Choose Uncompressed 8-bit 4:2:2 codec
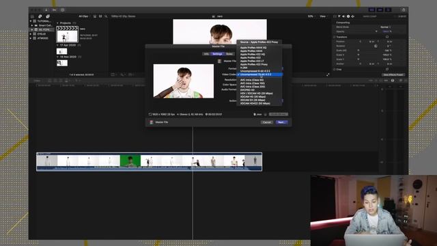This screenshot has height=246, width=437. point(255,71)
